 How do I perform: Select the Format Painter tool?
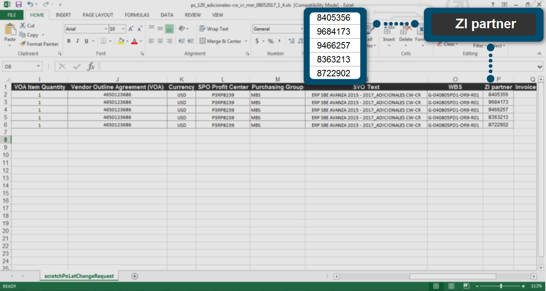pos(39,44)
